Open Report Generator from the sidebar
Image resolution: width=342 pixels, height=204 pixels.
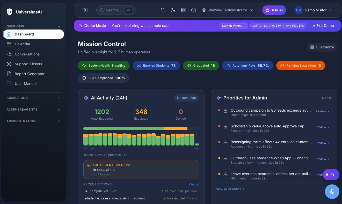(34, 74)
